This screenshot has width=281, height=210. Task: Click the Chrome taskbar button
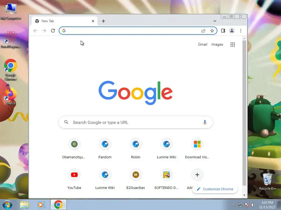[x=58, y=205]
